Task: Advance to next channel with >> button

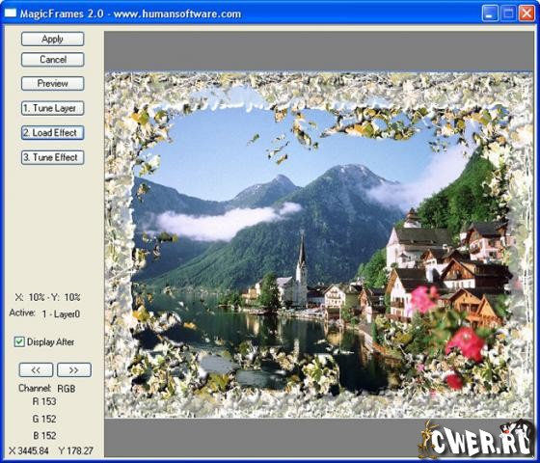Action: click(74, 370)
